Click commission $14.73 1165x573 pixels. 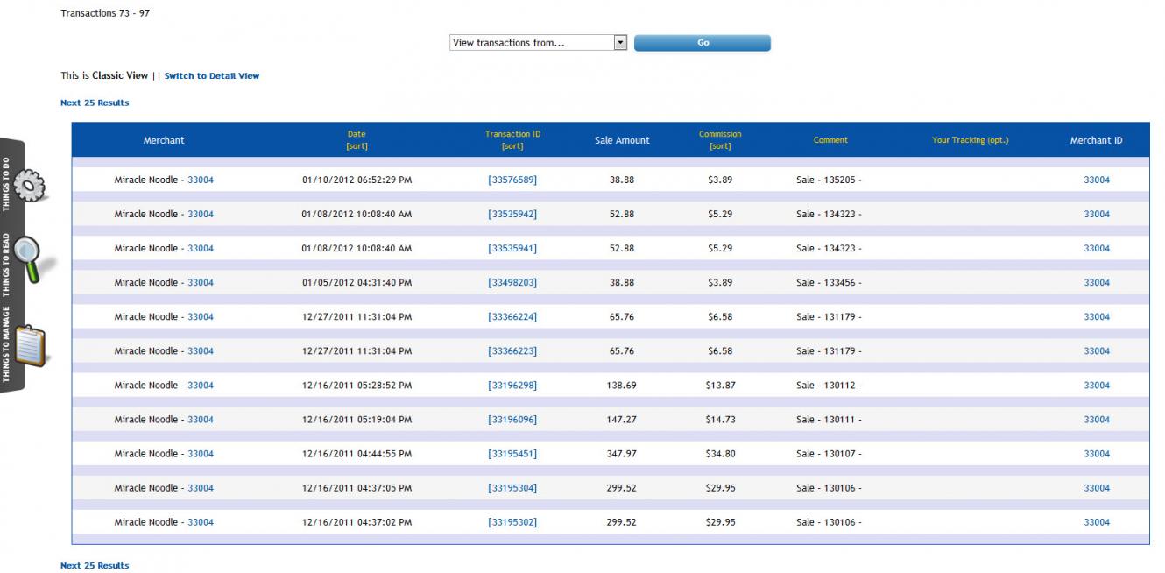point(720,419)
